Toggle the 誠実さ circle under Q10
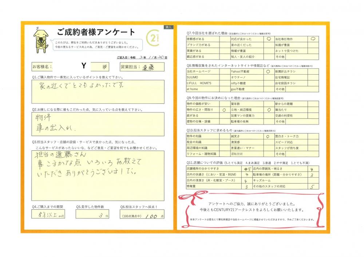Screen dimensions: 364x257 (x=268, y=136)
